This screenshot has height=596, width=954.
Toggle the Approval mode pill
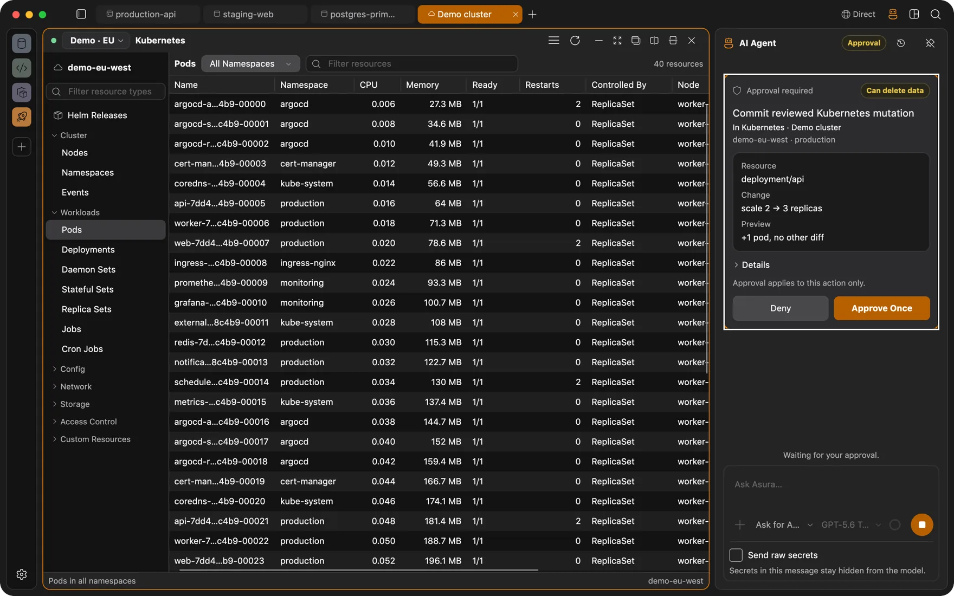coord(863,43)
